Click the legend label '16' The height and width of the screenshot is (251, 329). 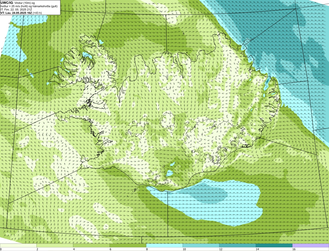pyautogui.click(x=294, y=249)
